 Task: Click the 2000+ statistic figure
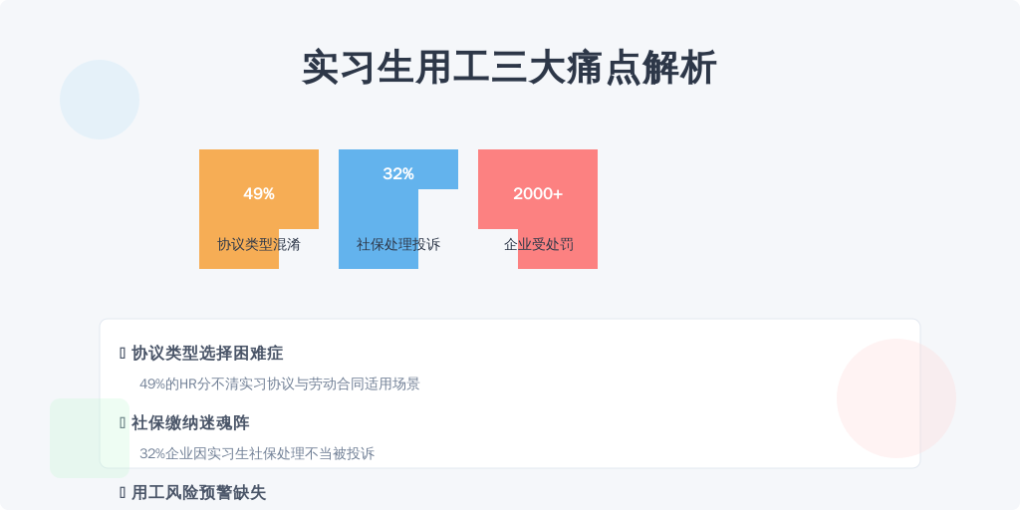click(x=538, y=194)
